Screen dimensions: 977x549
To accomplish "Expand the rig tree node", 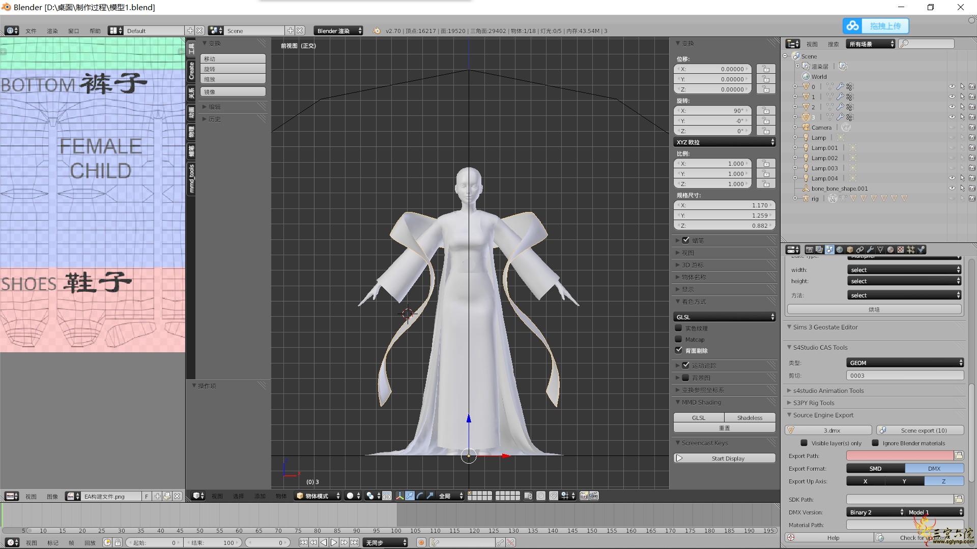I will coord(795,198).
